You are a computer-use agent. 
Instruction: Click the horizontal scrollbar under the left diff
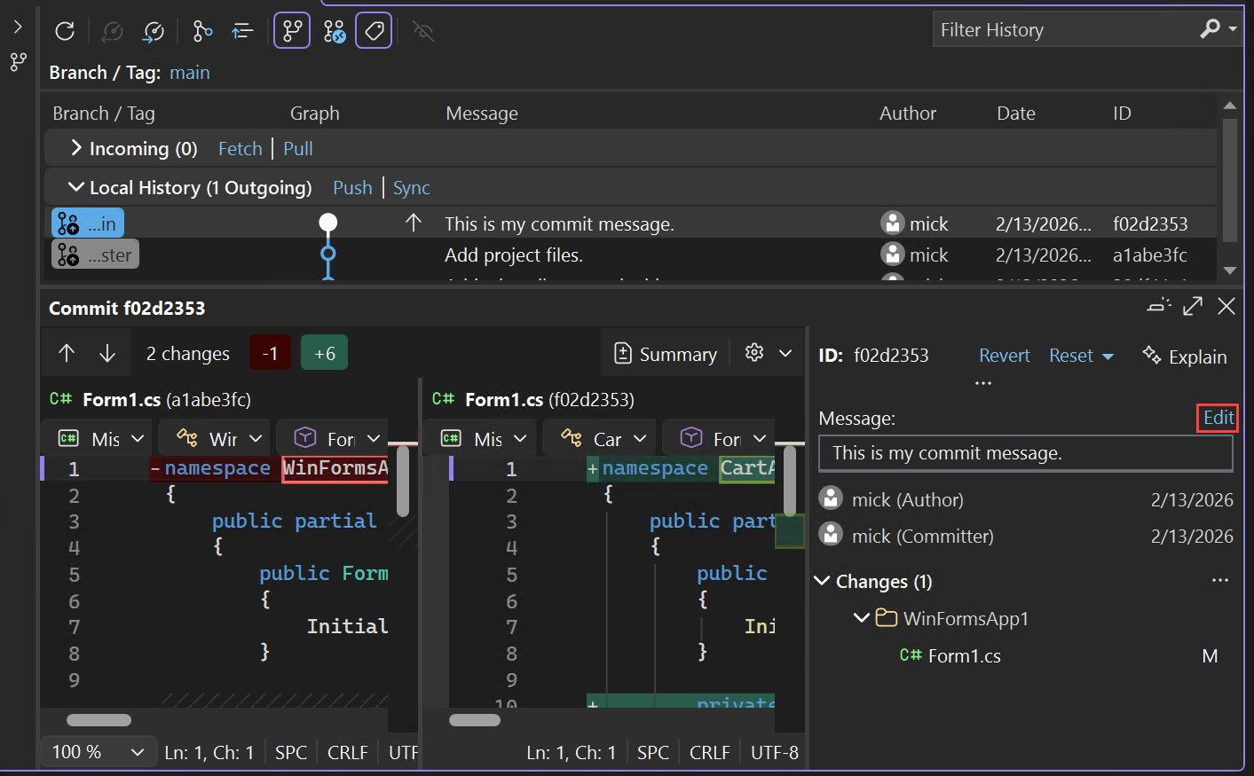99,720
